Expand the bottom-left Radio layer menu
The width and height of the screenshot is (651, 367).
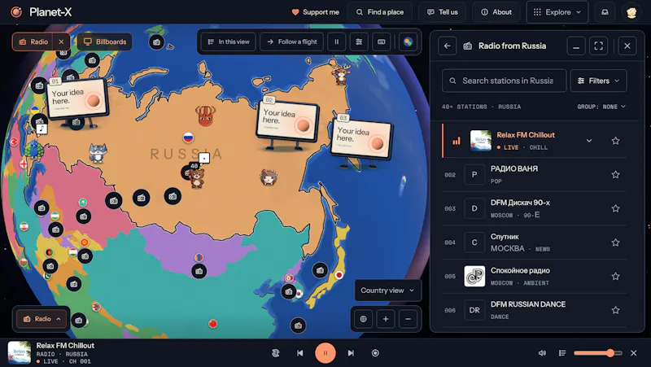point(42,319)
